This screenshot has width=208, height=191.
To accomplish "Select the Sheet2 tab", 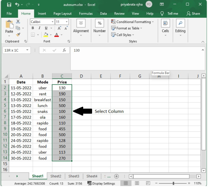I will coord(56,176).
